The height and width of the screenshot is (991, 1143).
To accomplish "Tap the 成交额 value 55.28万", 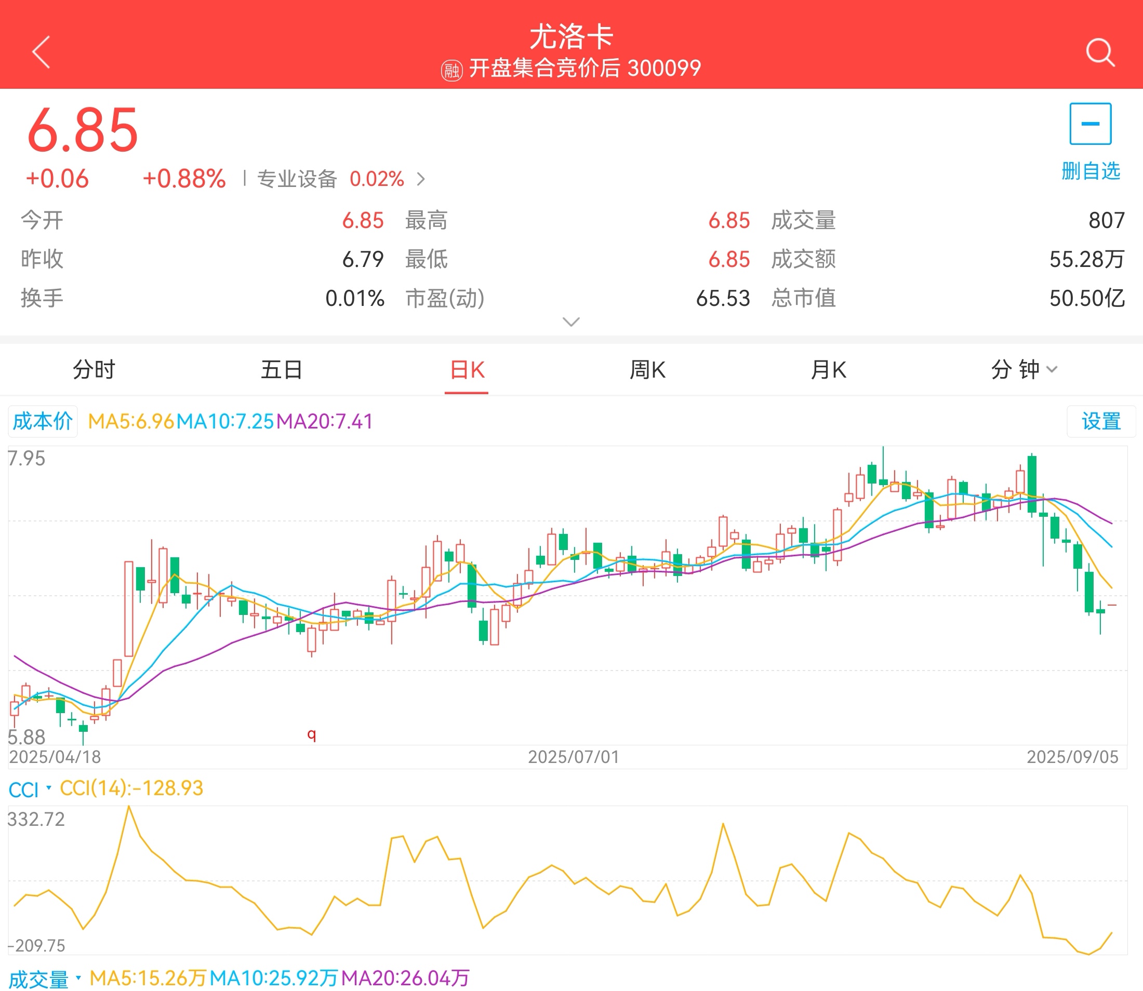I will tap(1086, 259).
